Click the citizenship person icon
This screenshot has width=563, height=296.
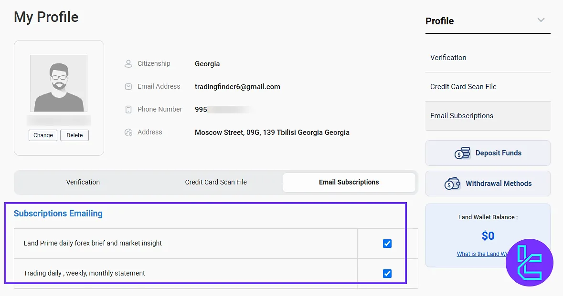pyautogui.click(x=128, y=64)
